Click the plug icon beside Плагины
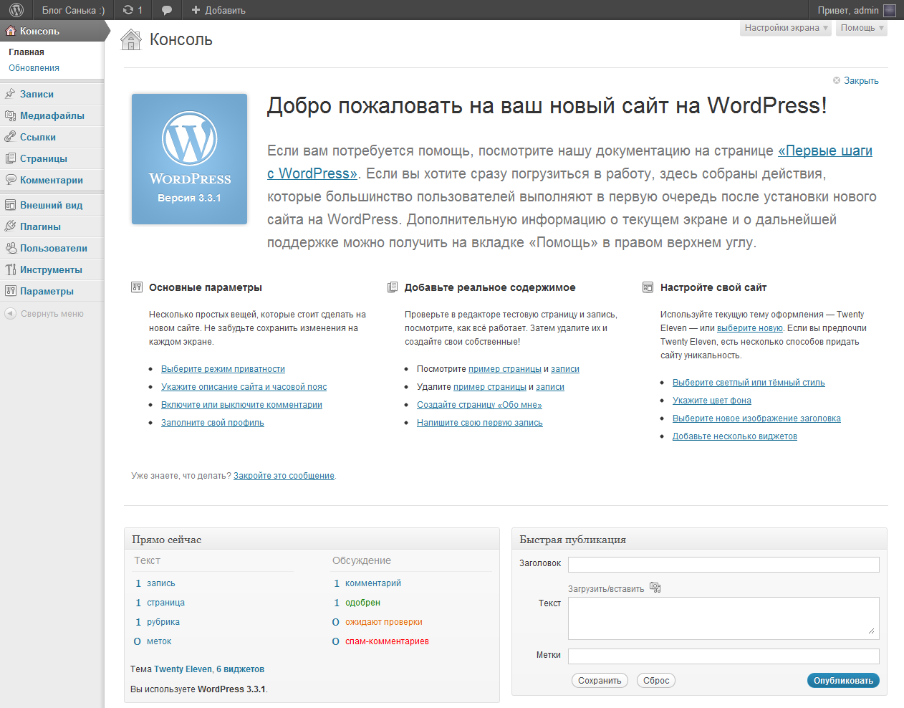 pyautogui.click(x=10, y=226)
